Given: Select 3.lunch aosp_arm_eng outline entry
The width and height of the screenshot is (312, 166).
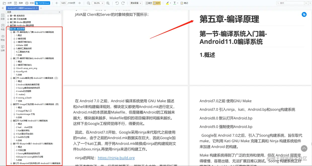Looking at the screenshot, I should (27, 68).
